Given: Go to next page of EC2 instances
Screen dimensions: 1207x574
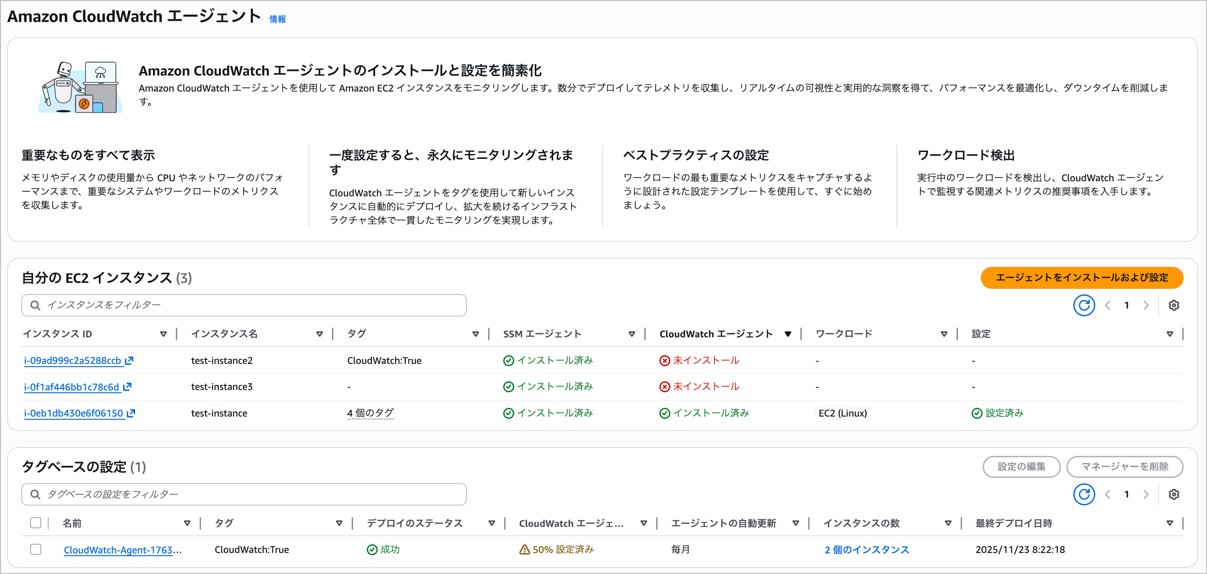Looking at the screenshot, I should (x=1146, y=305).
